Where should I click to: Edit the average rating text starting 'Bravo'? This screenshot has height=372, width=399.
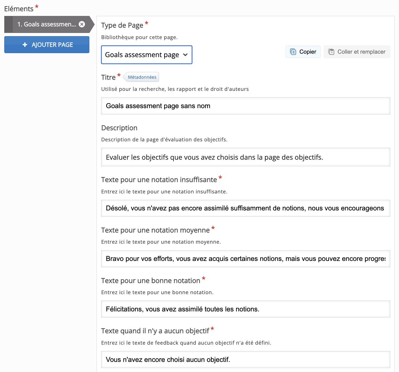pos(245,259)
